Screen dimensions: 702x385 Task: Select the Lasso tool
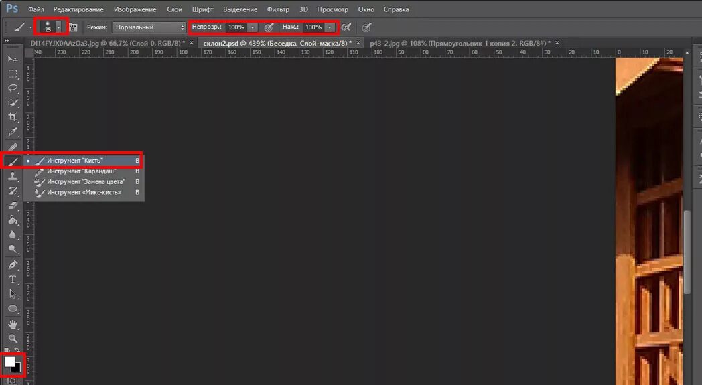(x=13, y=88)
